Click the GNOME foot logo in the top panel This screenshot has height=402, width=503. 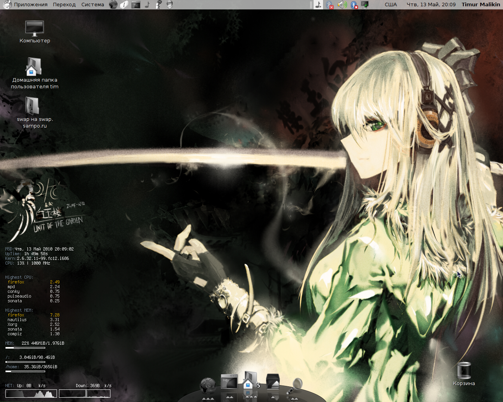[x=7, y=5]
